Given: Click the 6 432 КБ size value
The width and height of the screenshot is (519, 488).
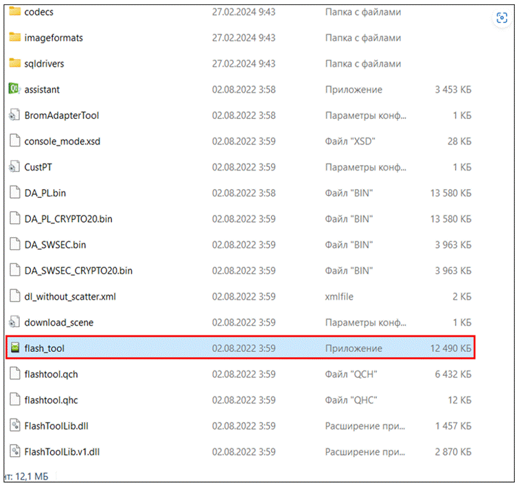Looking at the screenshot, I should click(453, 374).
